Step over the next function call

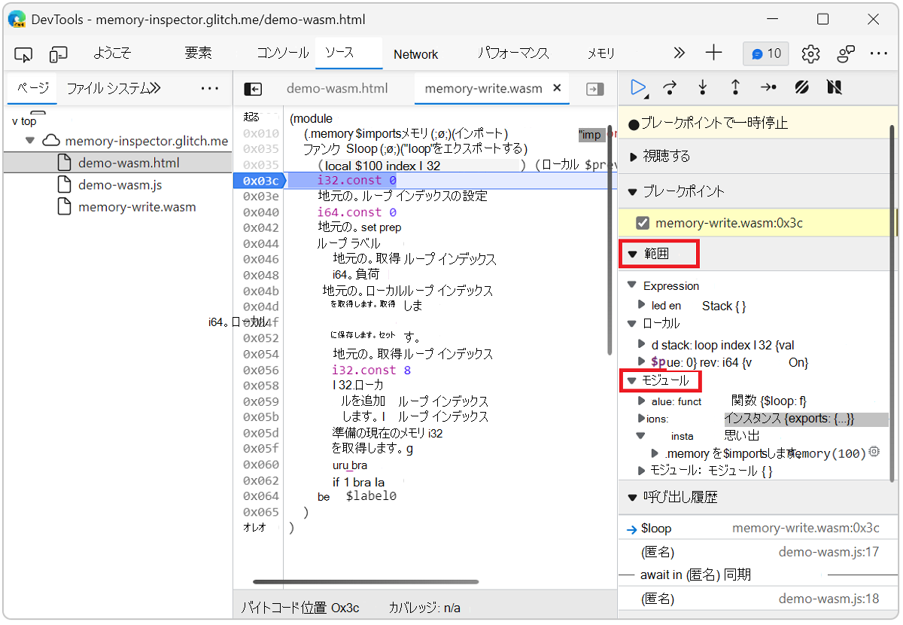669,87
